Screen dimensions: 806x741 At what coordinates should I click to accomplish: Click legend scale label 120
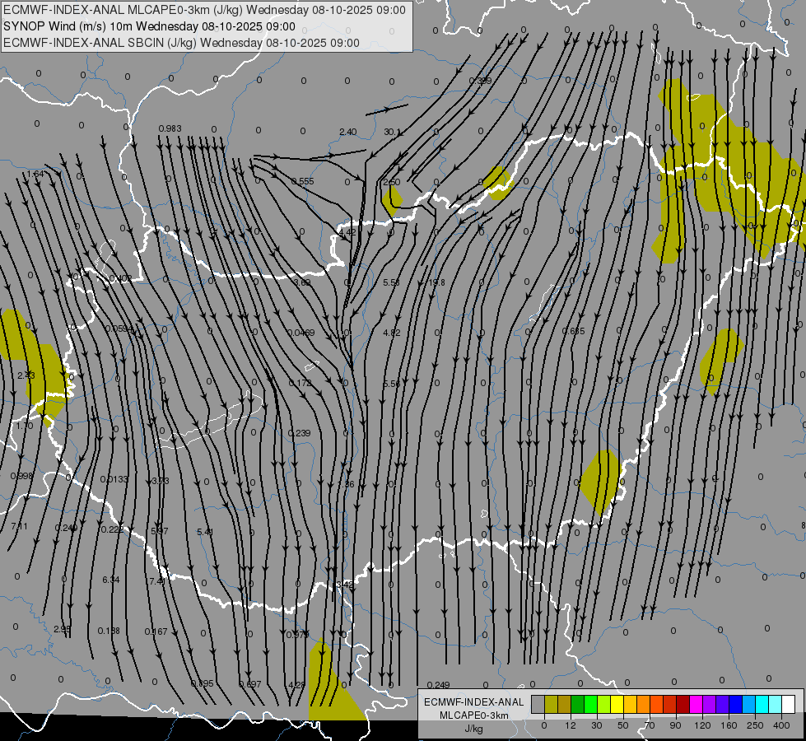pyautogui.click(x=702, y=725)
